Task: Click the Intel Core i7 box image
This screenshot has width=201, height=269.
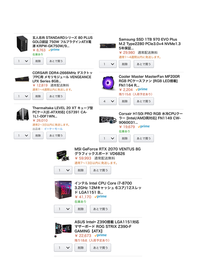Action: pyautogui.click(x=63, y=190)
